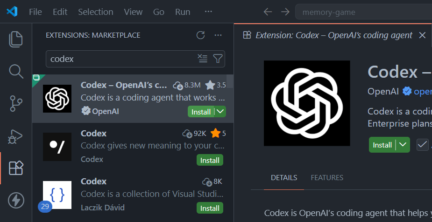Viewport: 432px width, 222px height.
Task: Click the 3.5 star rating in first result
Action: pos(215,85)
